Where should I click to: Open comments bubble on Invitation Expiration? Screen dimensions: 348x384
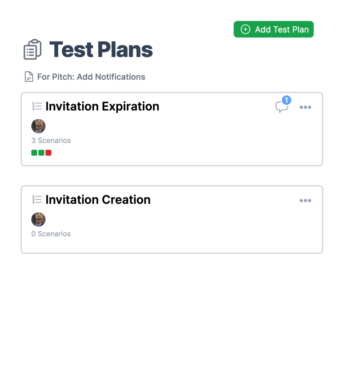281,107
